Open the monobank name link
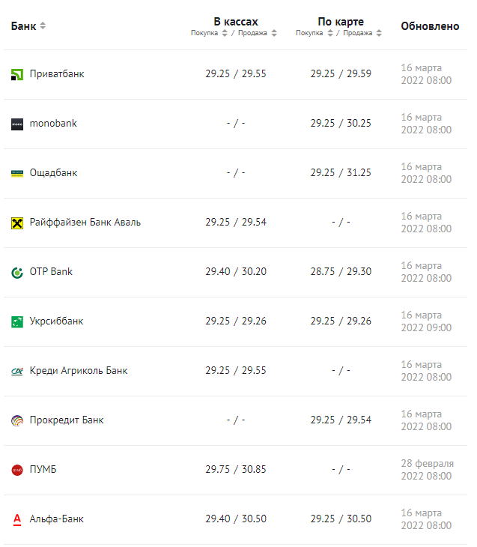477x547 pixels. pyautogui.click(x=53, y=124)
